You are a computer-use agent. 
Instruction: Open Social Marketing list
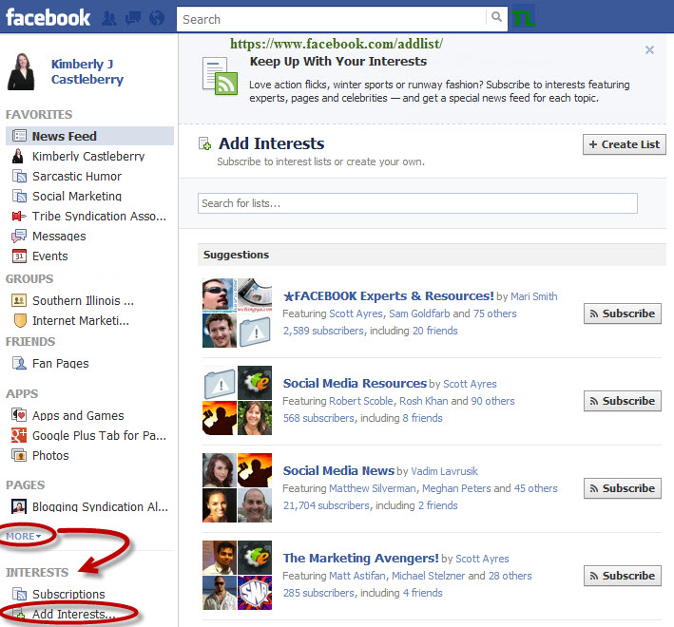77,197
